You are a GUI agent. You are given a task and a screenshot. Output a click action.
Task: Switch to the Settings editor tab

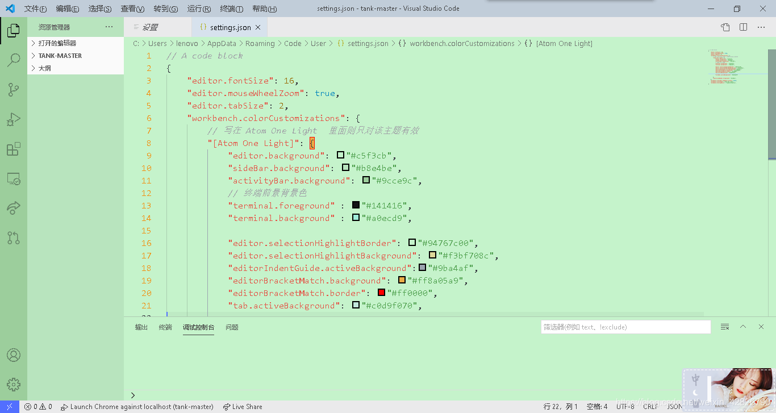pyautogui.click(x=158, y=27)
